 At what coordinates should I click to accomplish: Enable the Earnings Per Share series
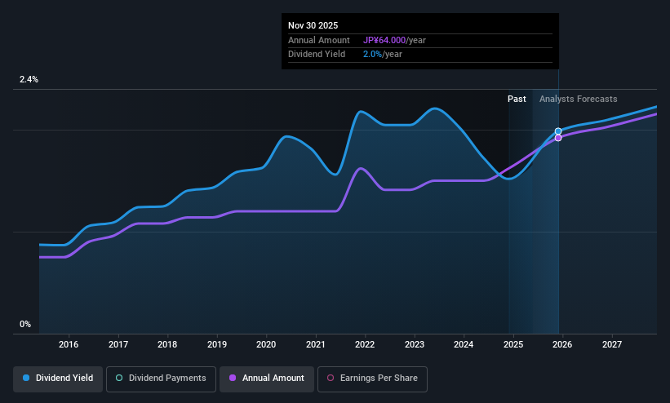point(372,379)
